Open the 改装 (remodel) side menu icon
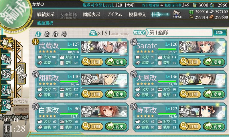The image size is (229, 137). 6,74
